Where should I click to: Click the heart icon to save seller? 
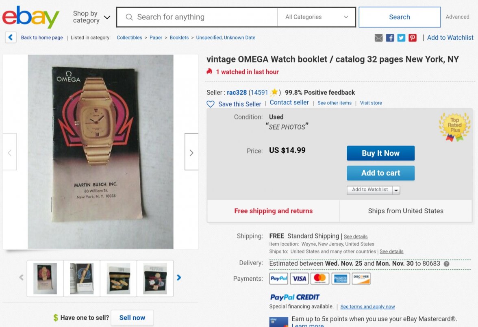pyautogui.click(x=211, y=104)
